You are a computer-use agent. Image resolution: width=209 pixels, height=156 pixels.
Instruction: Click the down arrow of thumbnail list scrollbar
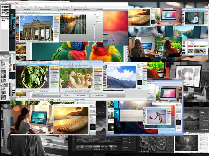[31, 96]
